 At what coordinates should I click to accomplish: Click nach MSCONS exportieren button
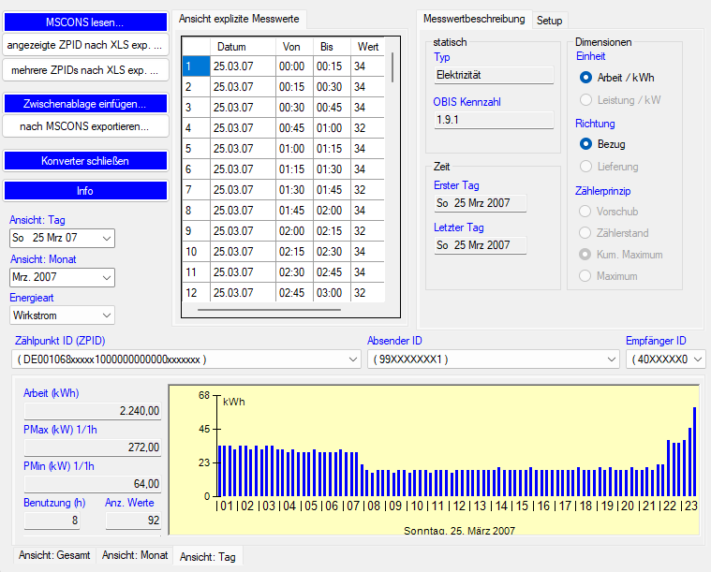pyautogui.click(x=85, y=125)
